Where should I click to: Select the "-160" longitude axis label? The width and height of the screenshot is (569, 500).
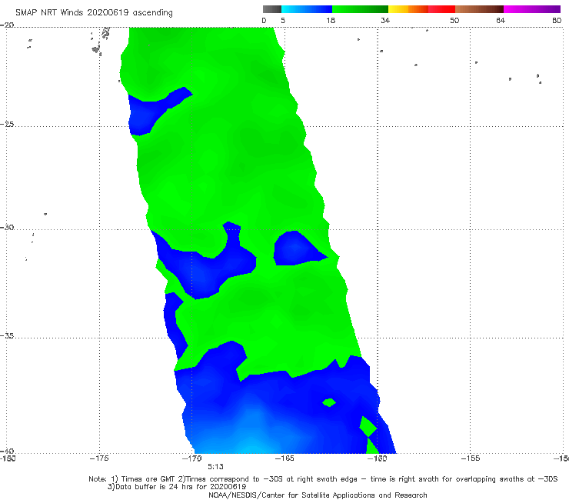(378, 458)
